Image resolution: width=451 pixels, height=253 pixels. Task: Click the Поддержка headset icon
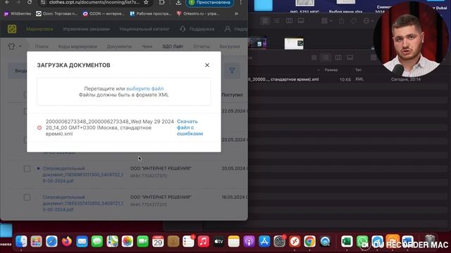[x=183, y=29]
